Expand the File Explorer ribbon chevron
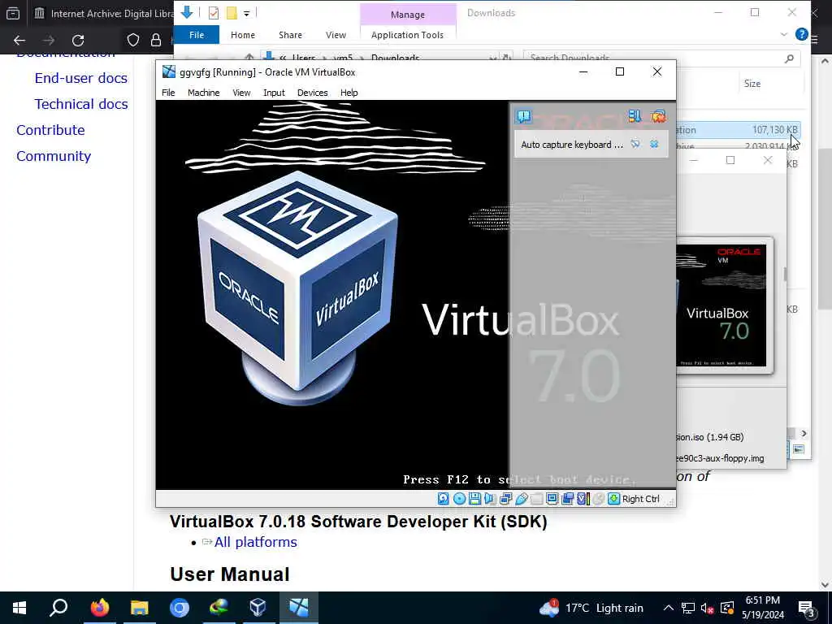Viewport: 832px width, 624px height. tap(784, 35)
